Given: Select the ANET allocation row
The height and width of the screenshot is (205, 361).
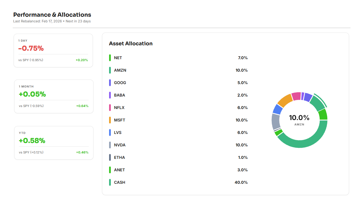Looking at the screenshot, I should 178,170.
